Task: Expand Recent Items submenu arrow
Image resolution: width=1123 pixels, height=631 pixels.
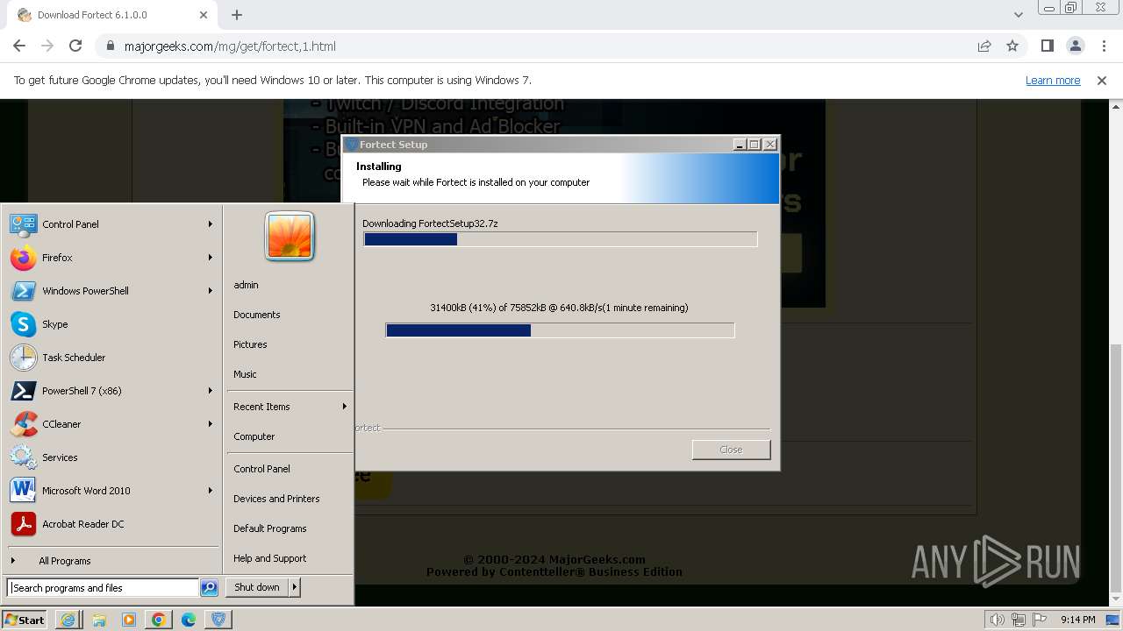Action: pos(345,407)
